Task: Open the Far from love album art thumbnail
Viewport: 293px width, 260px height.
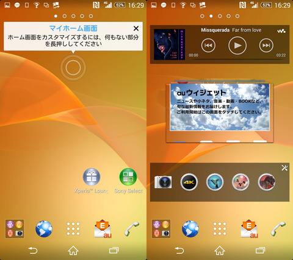Action: click(x=169, y=44)
